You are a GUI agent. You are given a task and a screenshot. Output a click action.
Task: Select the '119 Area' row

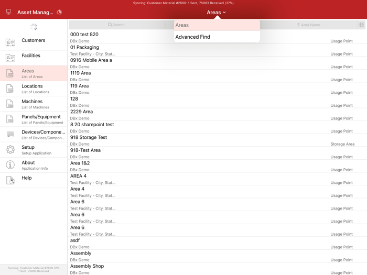[x=217, y=89]
